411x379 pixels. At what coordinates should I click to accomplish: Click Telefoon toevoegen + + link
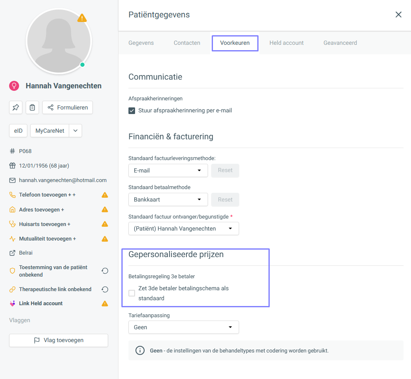point(47,195)
